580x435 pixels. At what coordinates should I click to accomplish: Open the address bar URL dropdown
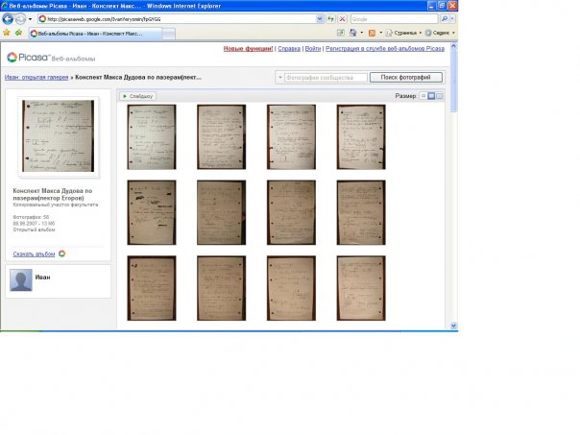click(322, 18)
